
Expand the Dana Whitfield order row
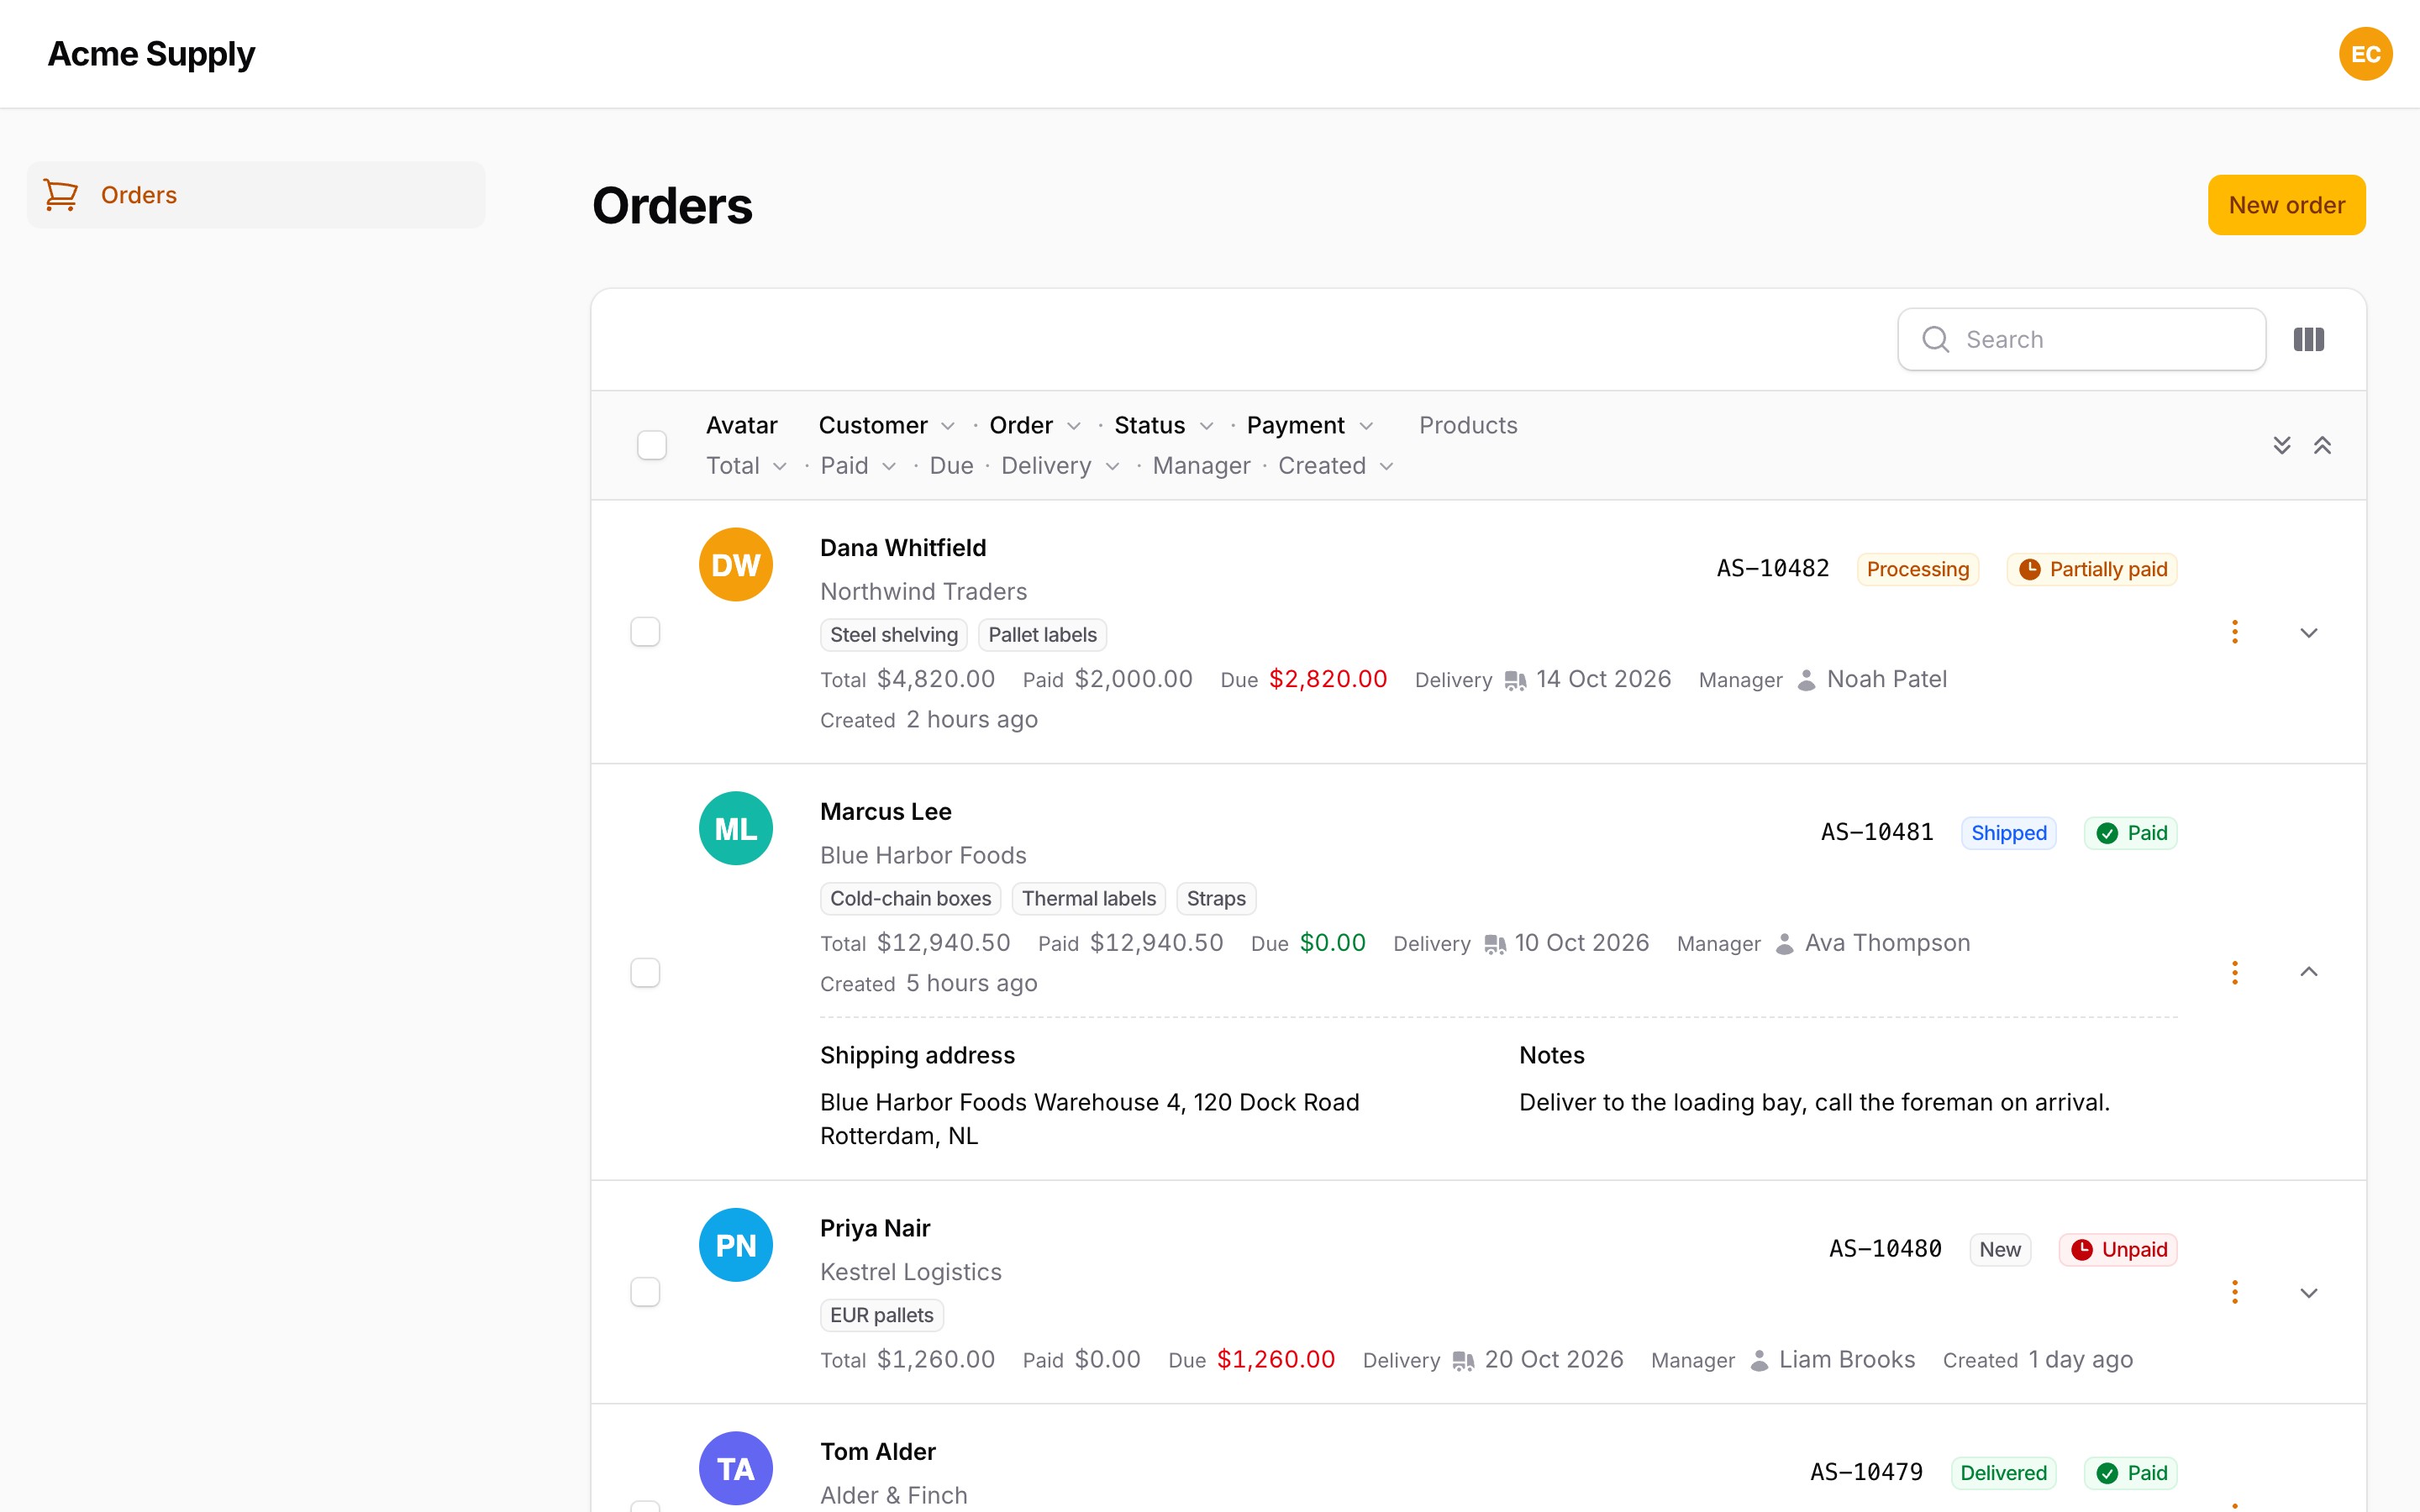click(2309, 632)
